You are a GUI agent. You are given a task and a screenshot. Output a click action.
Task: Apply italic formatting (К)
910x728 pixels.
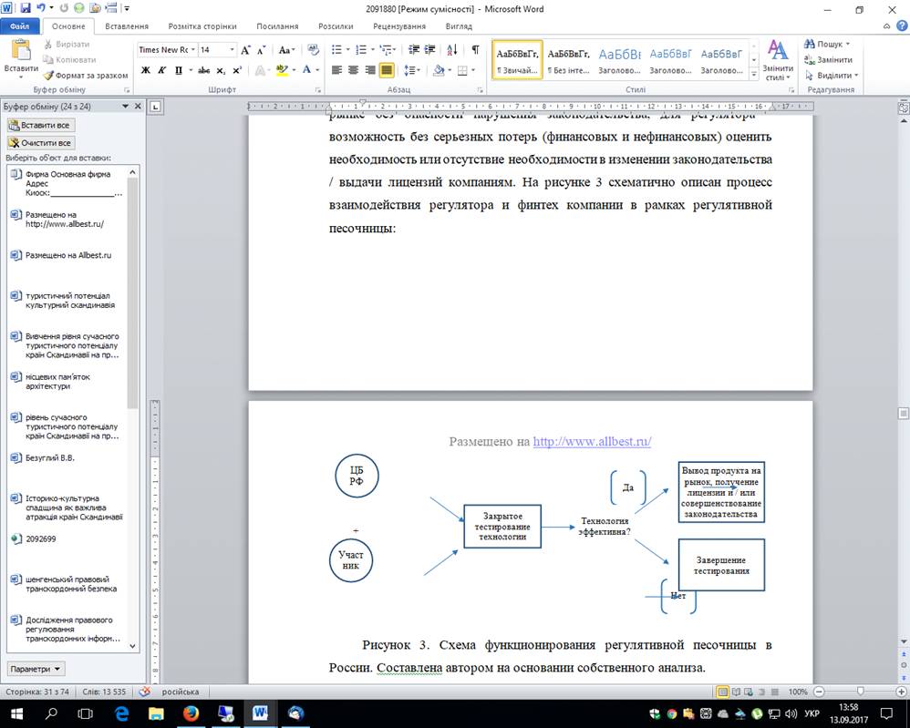[162, 70]
